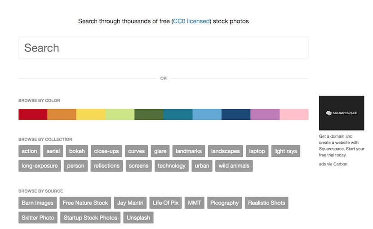Select Free Nature Stock source
Viewport: 373px width, 229px height.
[85, 203]
